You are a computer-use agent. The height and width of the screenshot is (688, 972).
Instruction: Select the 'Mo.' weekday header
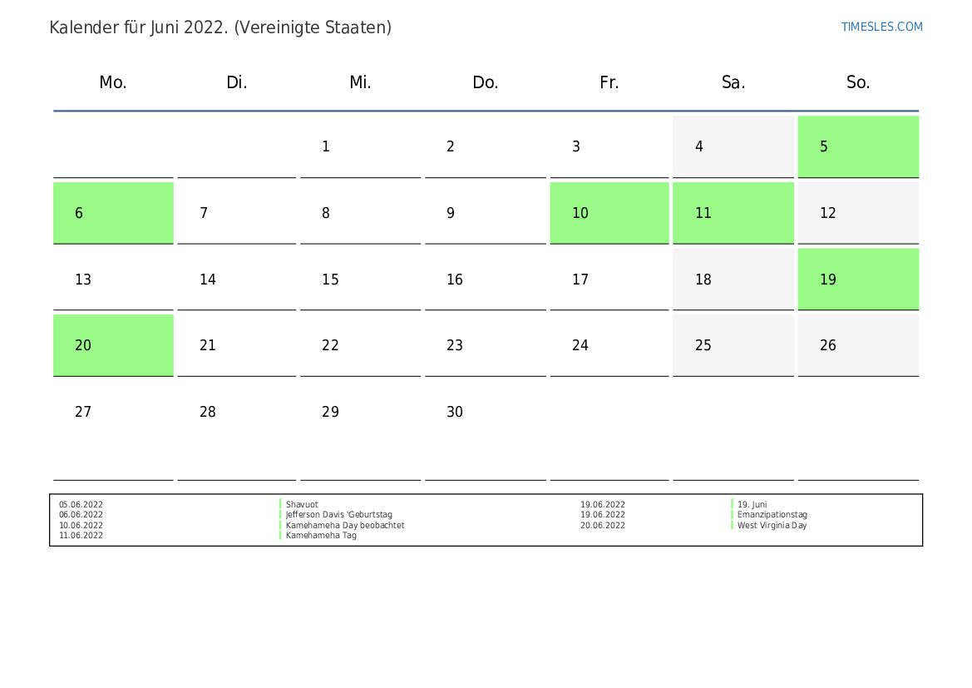click(113, 82)
